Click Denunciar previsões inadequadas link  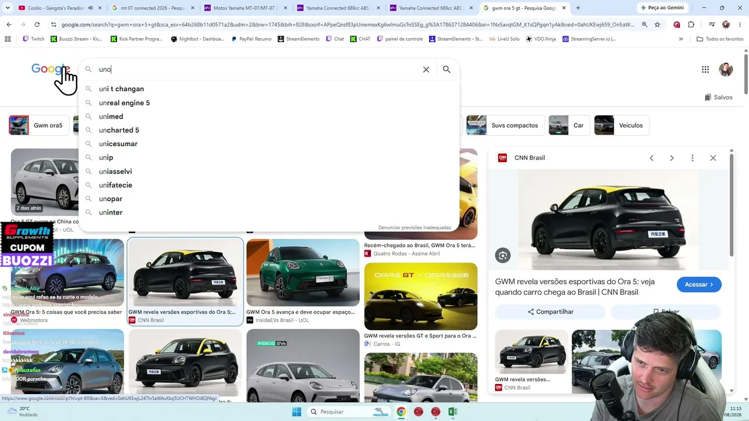(414, 227)
